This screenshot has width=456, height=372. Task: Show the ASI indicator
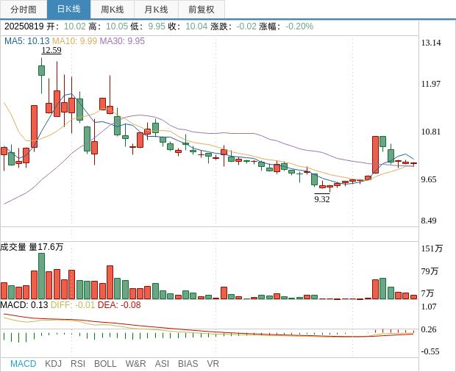pos(162,364)
